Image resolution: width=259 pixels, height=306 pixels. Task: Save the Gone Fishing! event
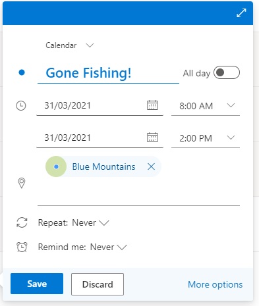click(x=37, y=284)
